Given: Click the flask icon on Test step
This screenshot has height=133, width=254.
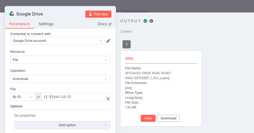Looking at the screenshot, I should (x=90, y=14).
